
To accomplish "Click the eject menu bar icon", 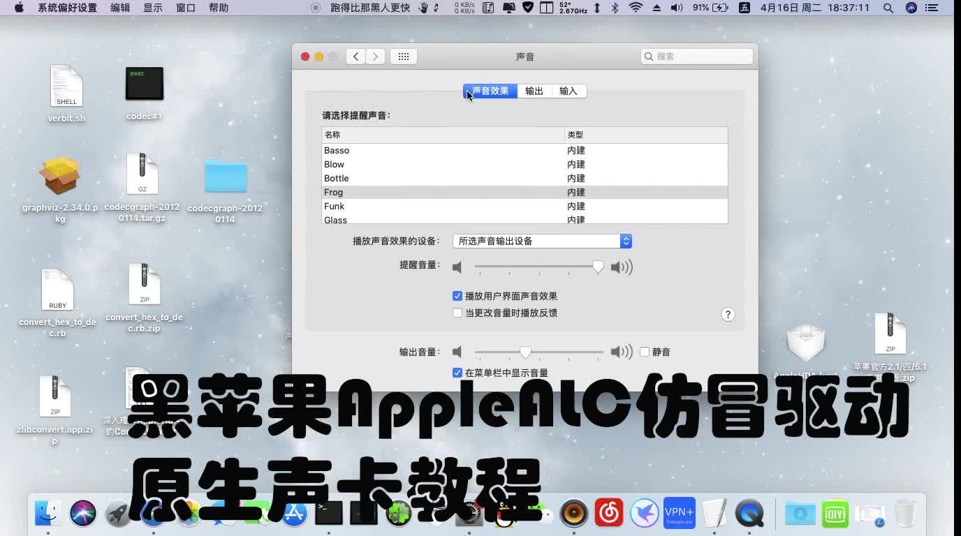I will 656,8.
